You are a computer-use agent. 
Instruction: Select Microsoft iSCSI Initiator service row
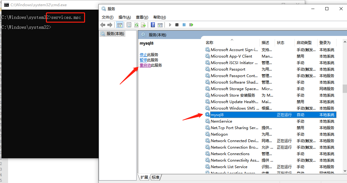(x=270, y=63)
